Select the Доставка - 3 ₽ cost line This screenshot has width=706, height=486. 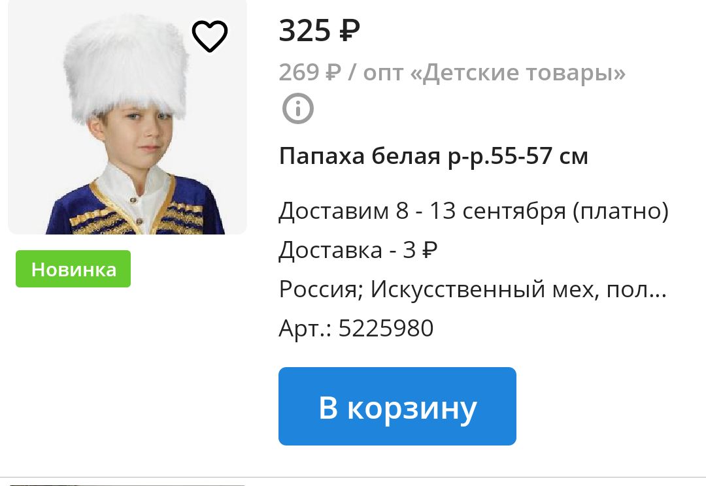coord(358,250)
